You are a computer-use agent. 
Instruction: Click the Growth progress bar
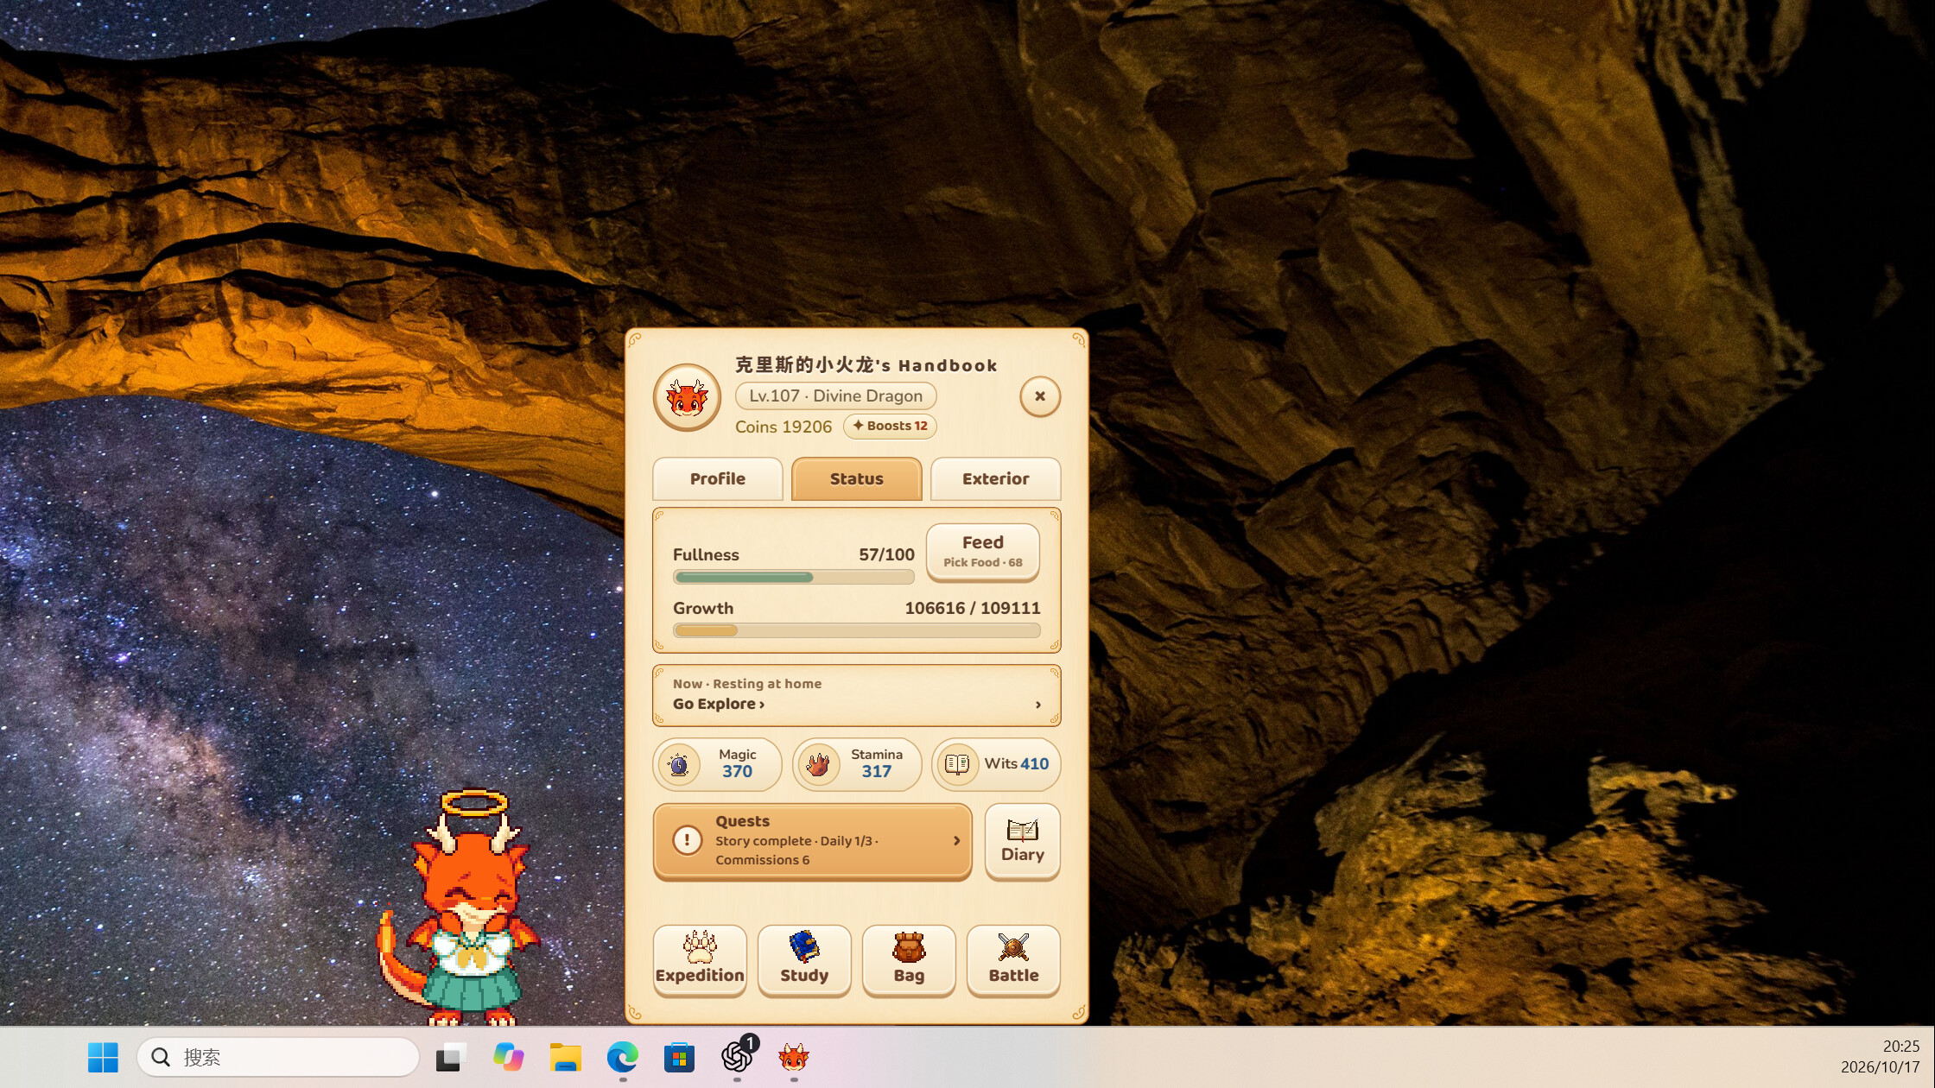pyautogui.click(x=856, y=630)
